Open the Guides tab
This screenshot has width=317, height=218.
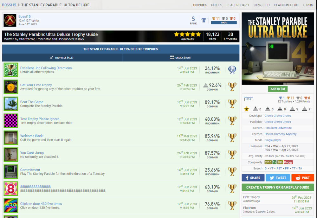pyautogui.click(x=217, y=5)
